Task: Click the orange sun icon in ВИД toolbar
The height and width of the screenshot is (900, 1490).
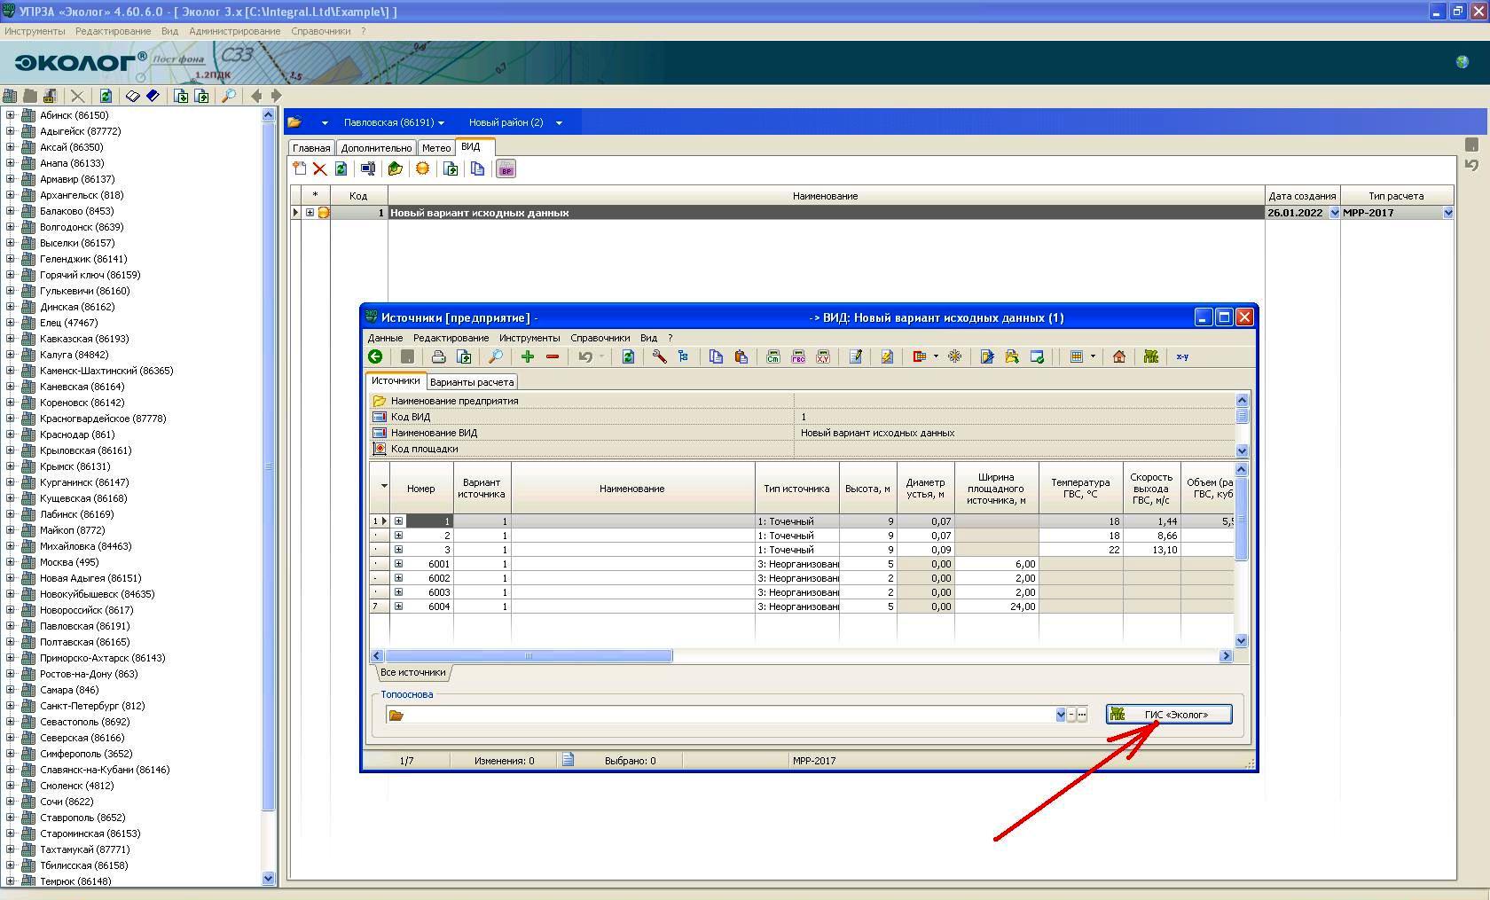Action: [x=423, y=169]
